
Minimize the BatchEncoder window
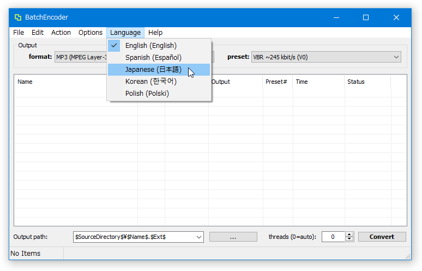[336, 18]
